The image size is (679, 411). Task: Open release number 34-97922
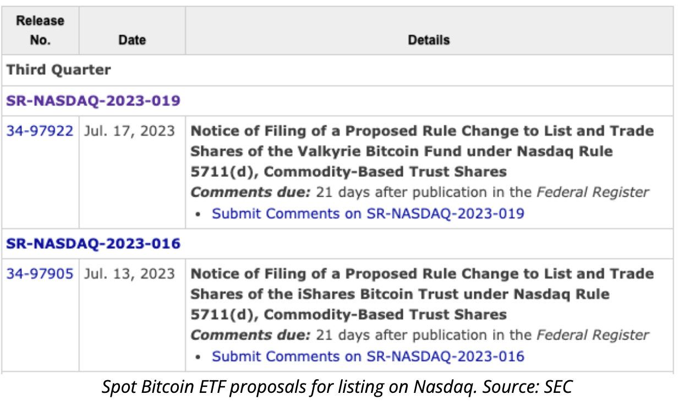(x=40, y=131)
